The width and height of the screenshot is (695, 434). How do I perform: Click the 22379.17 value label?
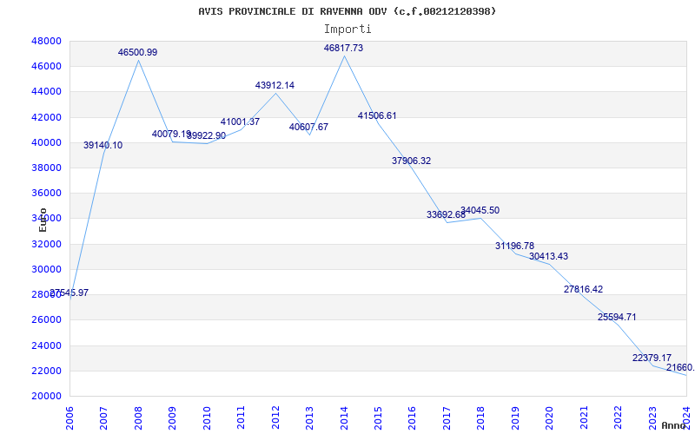[x=652, y=358]
